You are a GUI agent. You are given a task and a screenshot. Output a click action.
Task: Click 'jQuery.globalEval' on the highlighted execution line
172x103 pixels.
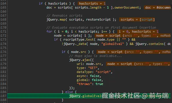click(x=85, y=96)
